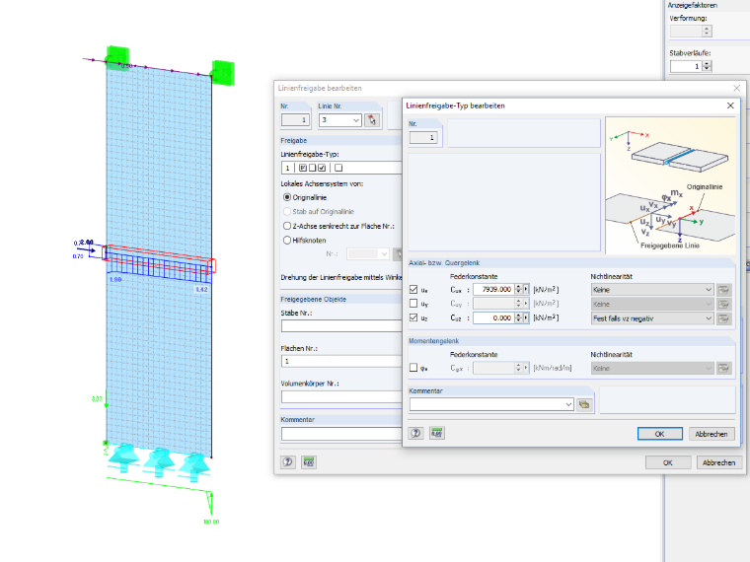Click the Cuz spring constant spinner
The image size is (750, 562).
518,317
